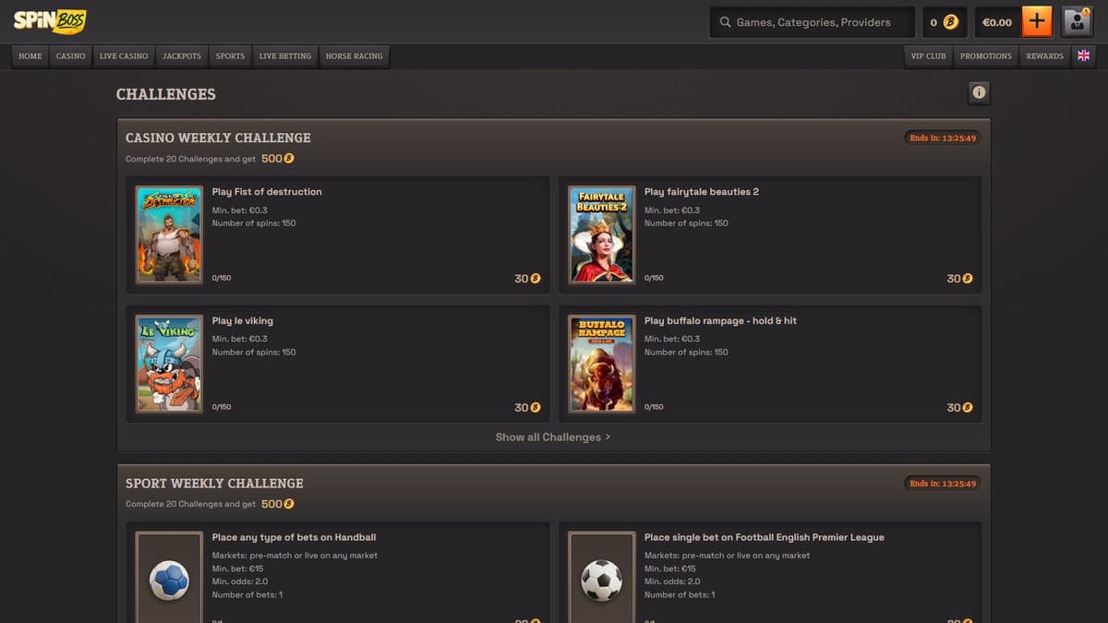Click Handball card Min. bet: €15 text
Viewport: 1108px width, 623px height.
pyautogui.click(x=237, y=569)
